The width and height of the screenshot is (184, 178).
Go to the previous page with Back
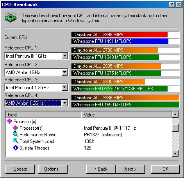101,169
